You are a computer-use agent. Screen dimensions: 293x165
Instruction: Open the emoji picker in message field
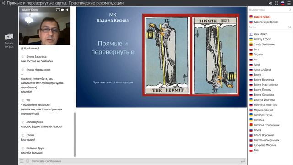(x=27, y=161)
